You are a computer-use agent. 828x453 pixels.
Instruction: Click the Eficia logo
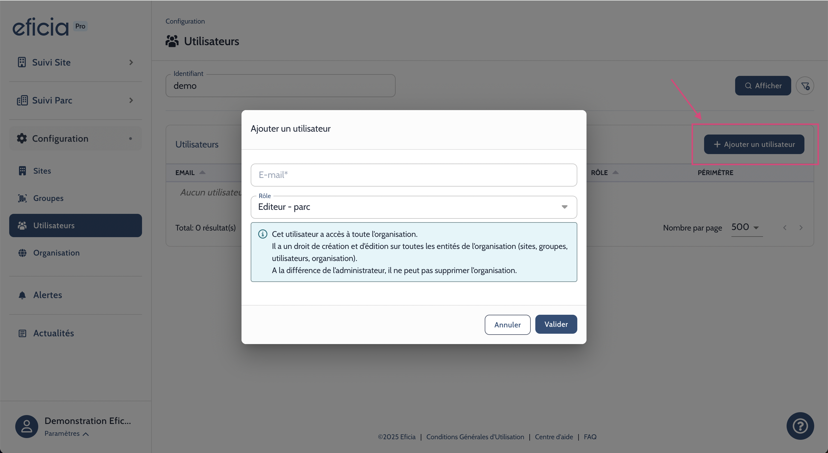[41, 27]
